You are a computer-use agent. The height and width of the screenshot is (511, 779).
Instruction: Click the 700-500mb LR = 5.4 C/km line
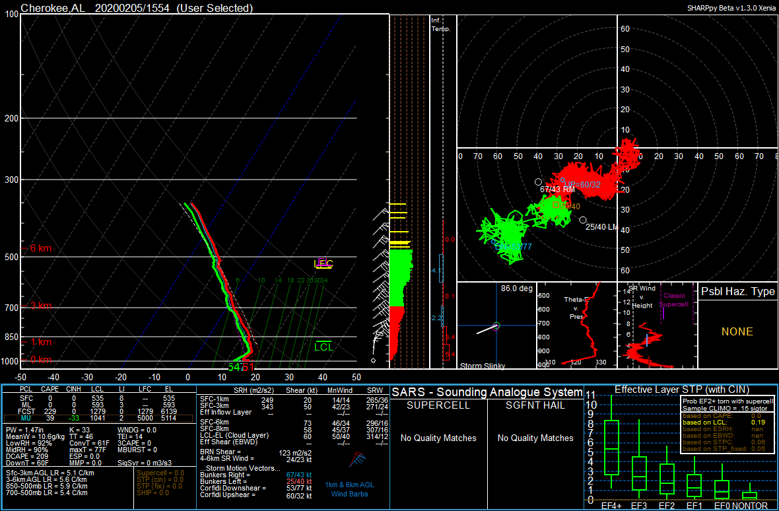(x=47, y=493)
